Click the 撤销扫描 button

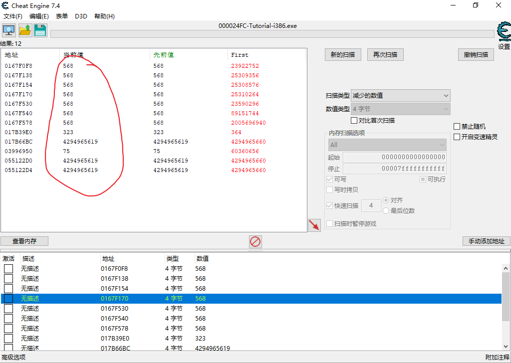pyautogui.click(x=476, y=55)
